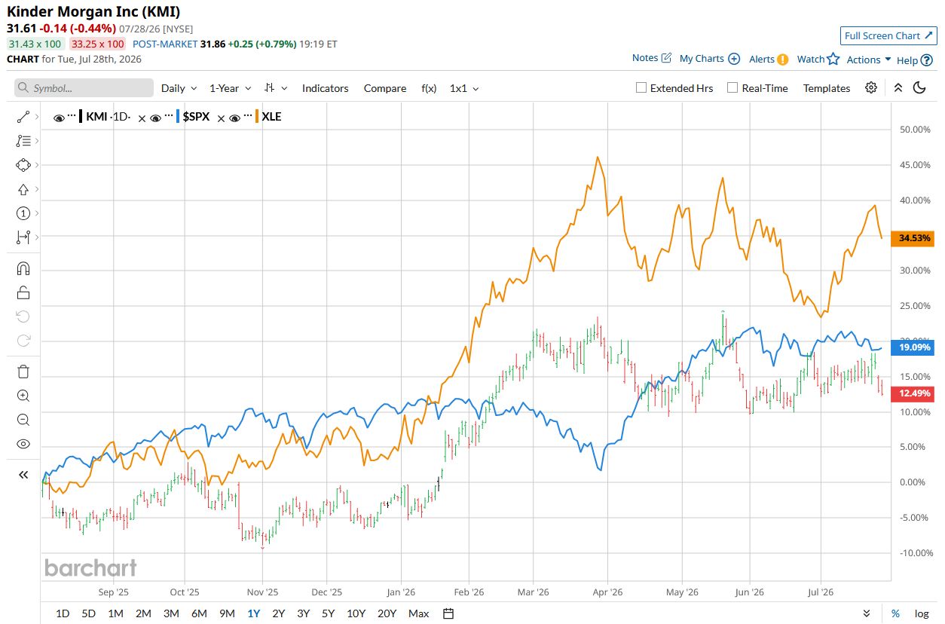Click the Notes pencil icon
945x624 pixels.
pyautogui.click(x=666, y=58)
